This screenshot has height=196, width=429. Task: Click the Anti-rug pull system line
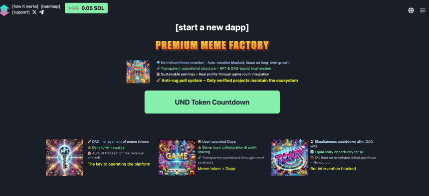[227, 81]
